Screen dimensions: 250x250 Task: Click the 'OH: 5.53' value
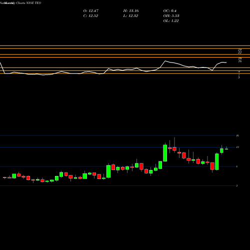171,16
